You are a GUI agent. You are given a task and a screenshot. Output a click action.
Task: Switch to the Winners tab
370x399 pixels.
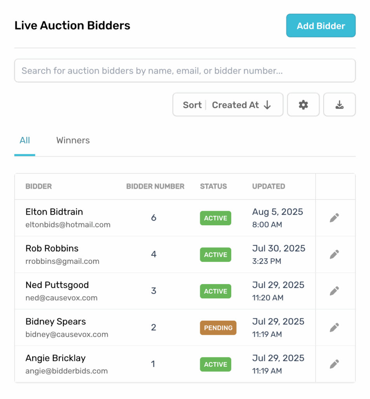73,140
